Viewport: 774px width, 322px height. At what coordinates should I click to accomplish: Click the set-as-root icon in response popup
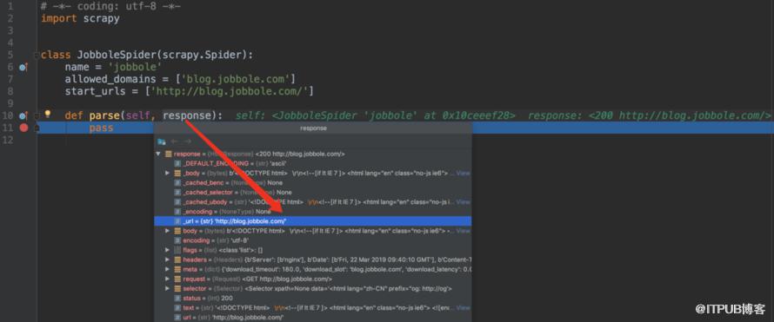tap(161, 141)
